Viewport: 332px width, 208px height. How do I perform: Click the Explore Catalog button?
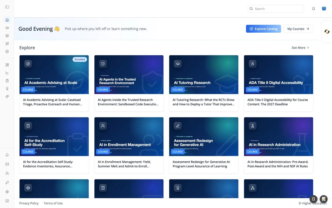(x=263, y=29)
